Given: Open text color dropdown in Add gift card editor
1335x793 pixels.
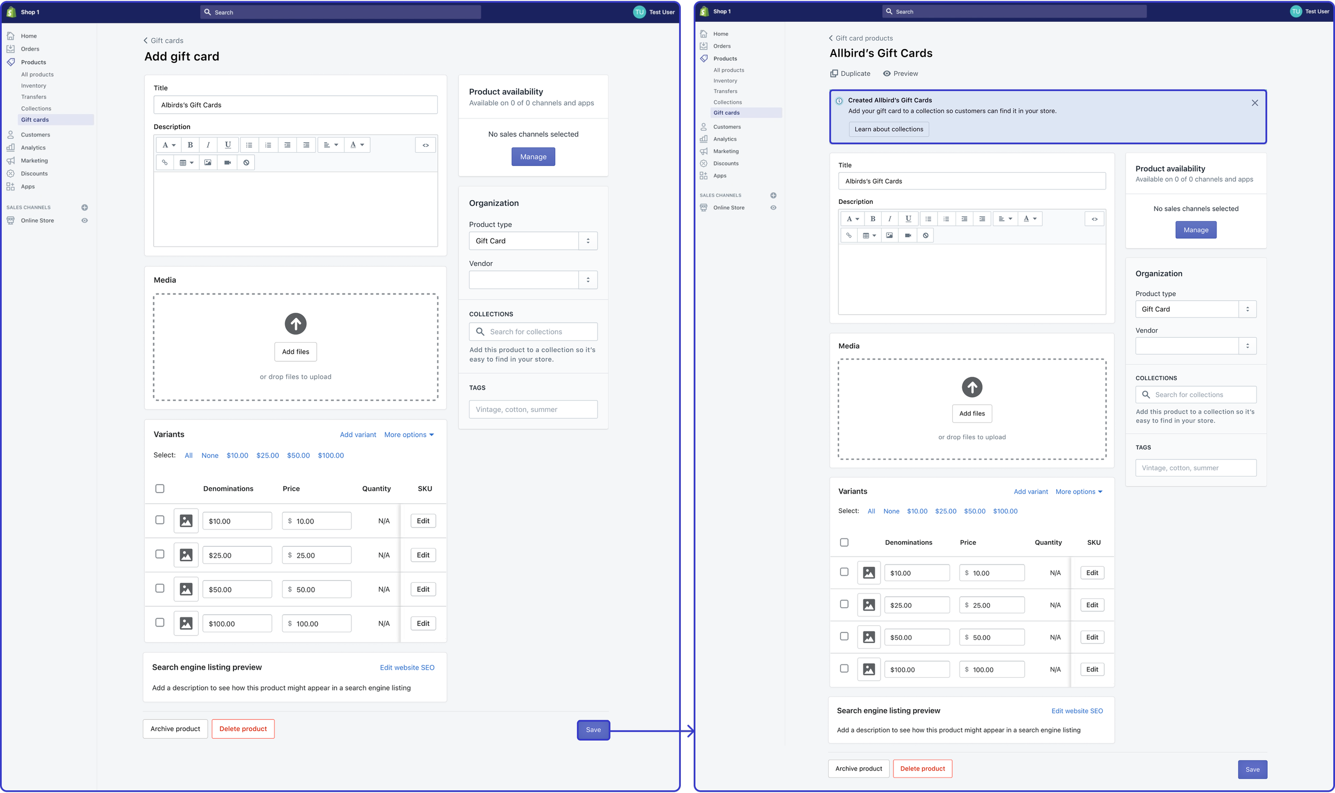Looking at the screenshot, I should pos(357,145).
